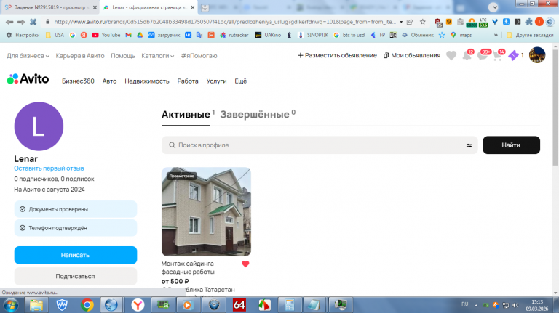Go to Avito home via logo
559x313 pixels.
tap(28, 79)
